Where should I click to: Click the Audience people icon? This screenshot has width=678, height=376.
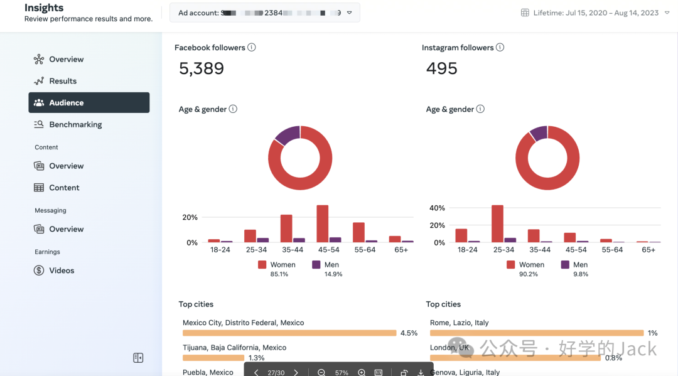click(39, 102)
